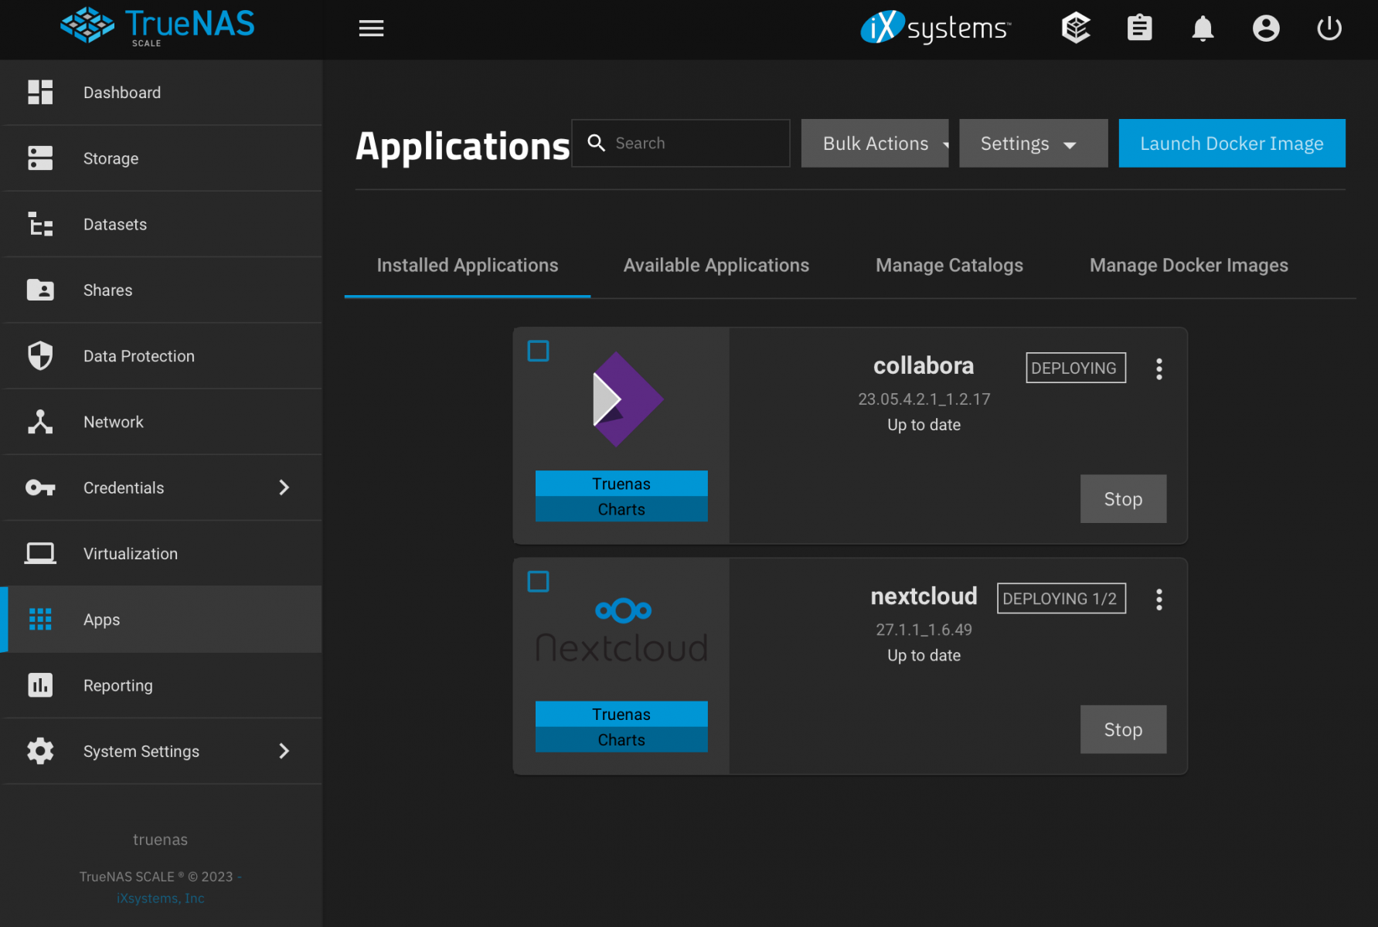Open Datasets from the sidebar
1378x927 pixels.
tap(162, 224)
